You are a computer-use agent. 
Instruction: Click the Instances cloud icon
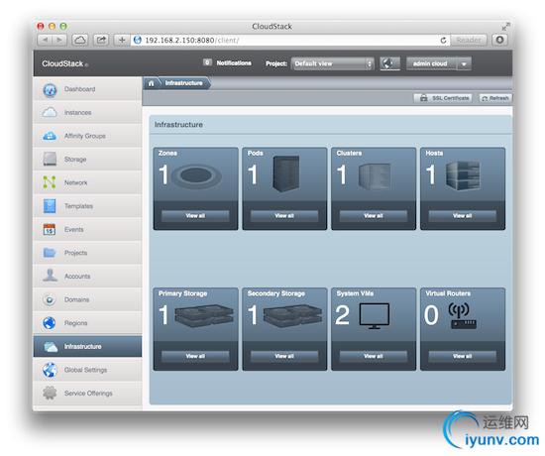(x=50, y=112)
